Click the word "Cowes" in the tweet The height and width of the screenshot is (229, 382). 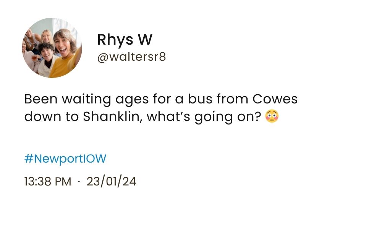click(x=275, y=99)
